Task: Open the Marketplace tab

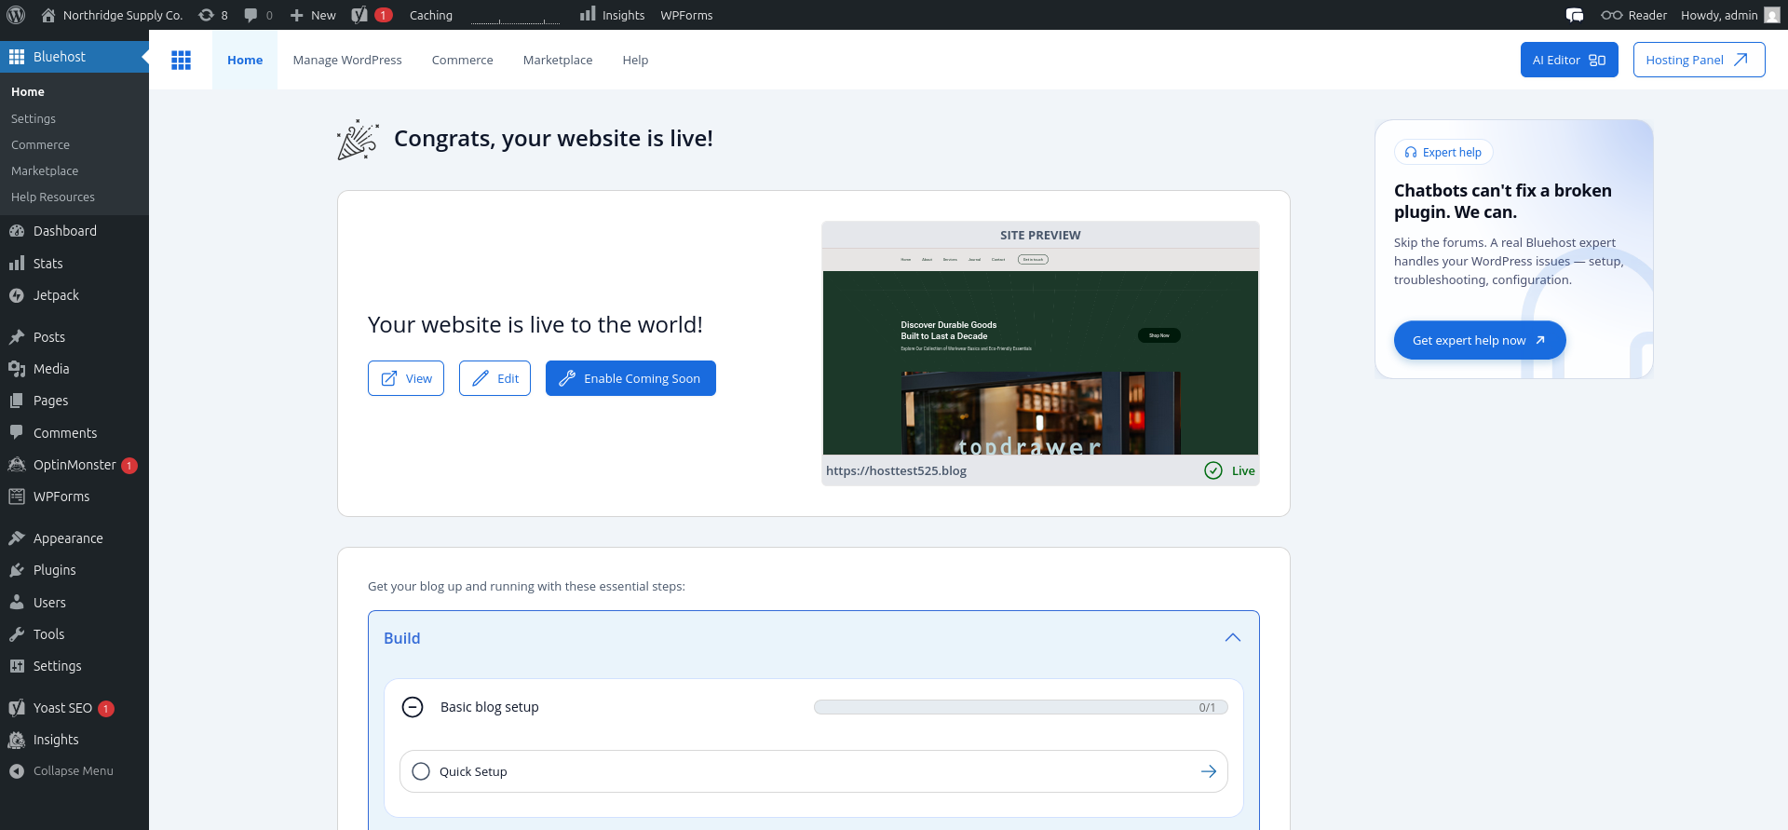Action: pos(558,60)
